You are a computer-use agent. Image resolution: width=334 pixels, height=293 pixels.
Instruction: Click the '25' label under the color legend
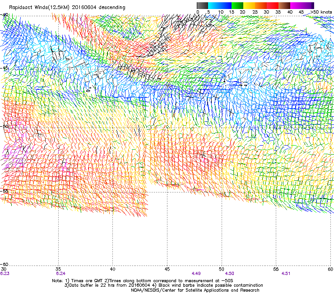[255, 12]
